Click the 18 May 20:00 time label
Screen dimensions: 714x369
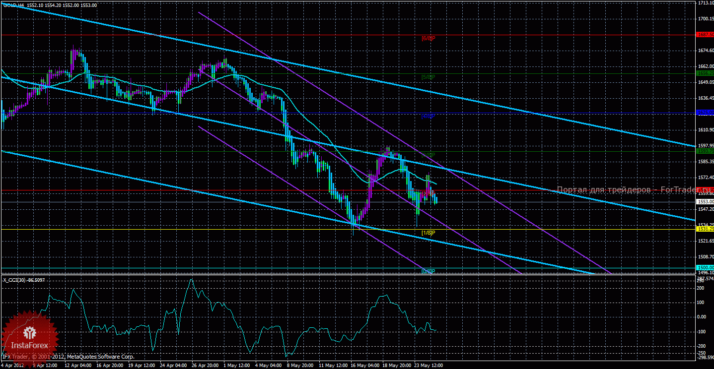[x=397, y=365]
